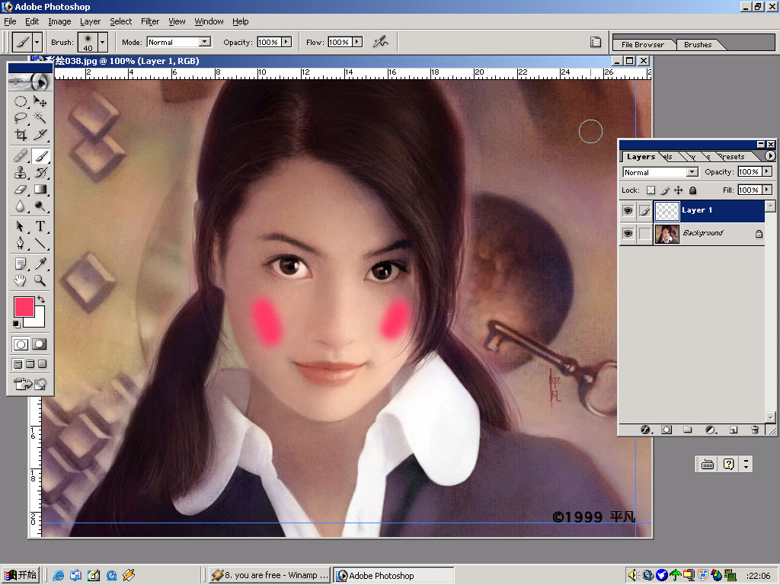Add a layer style in Layers panel
The image size is (780, 585).
[646, 430]
